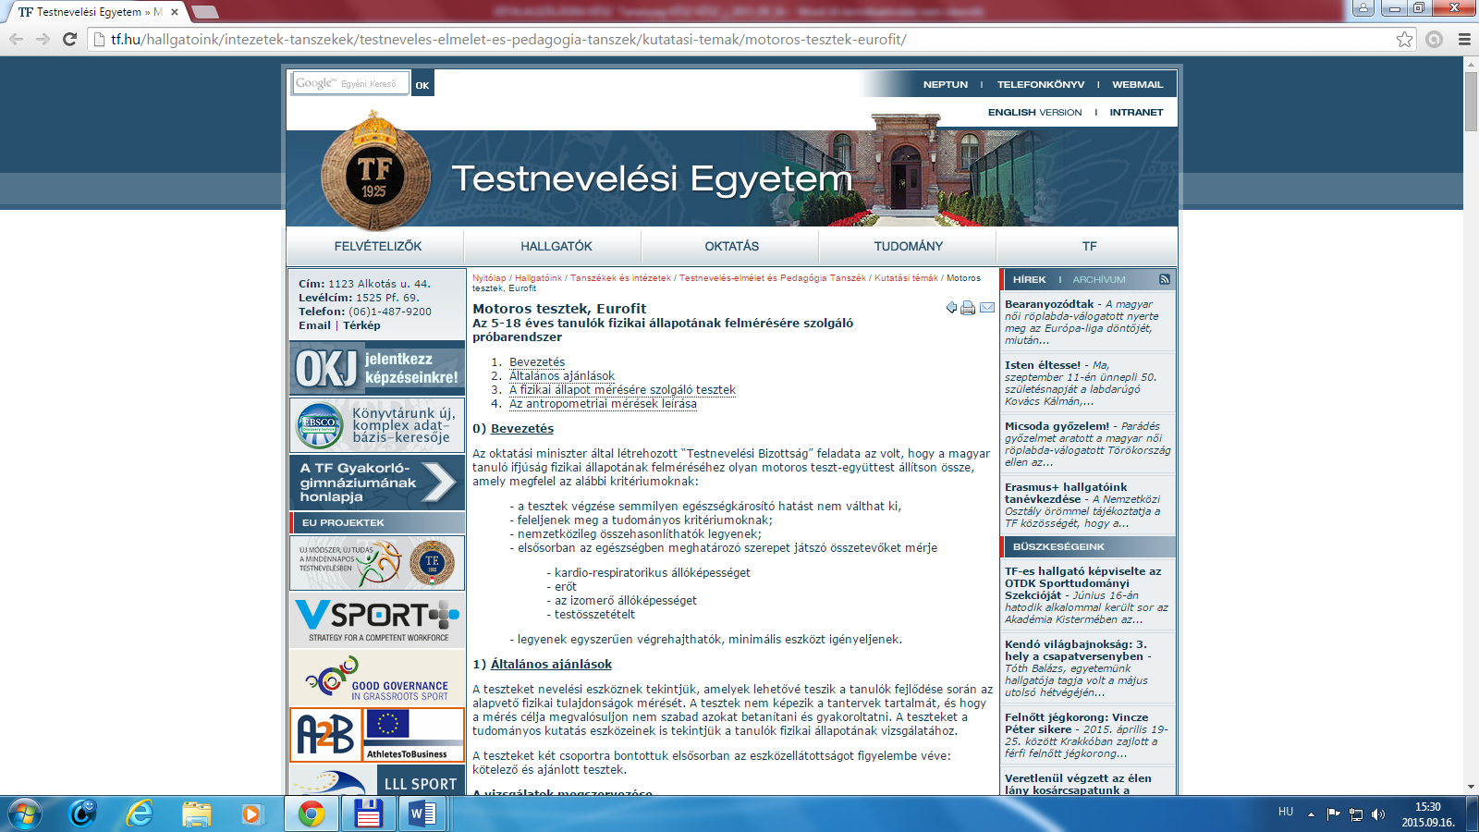Switch to ARCHÍVUM tab in news panel
This screenshot has height=832, width=1479.
[x=1099, y=279]
